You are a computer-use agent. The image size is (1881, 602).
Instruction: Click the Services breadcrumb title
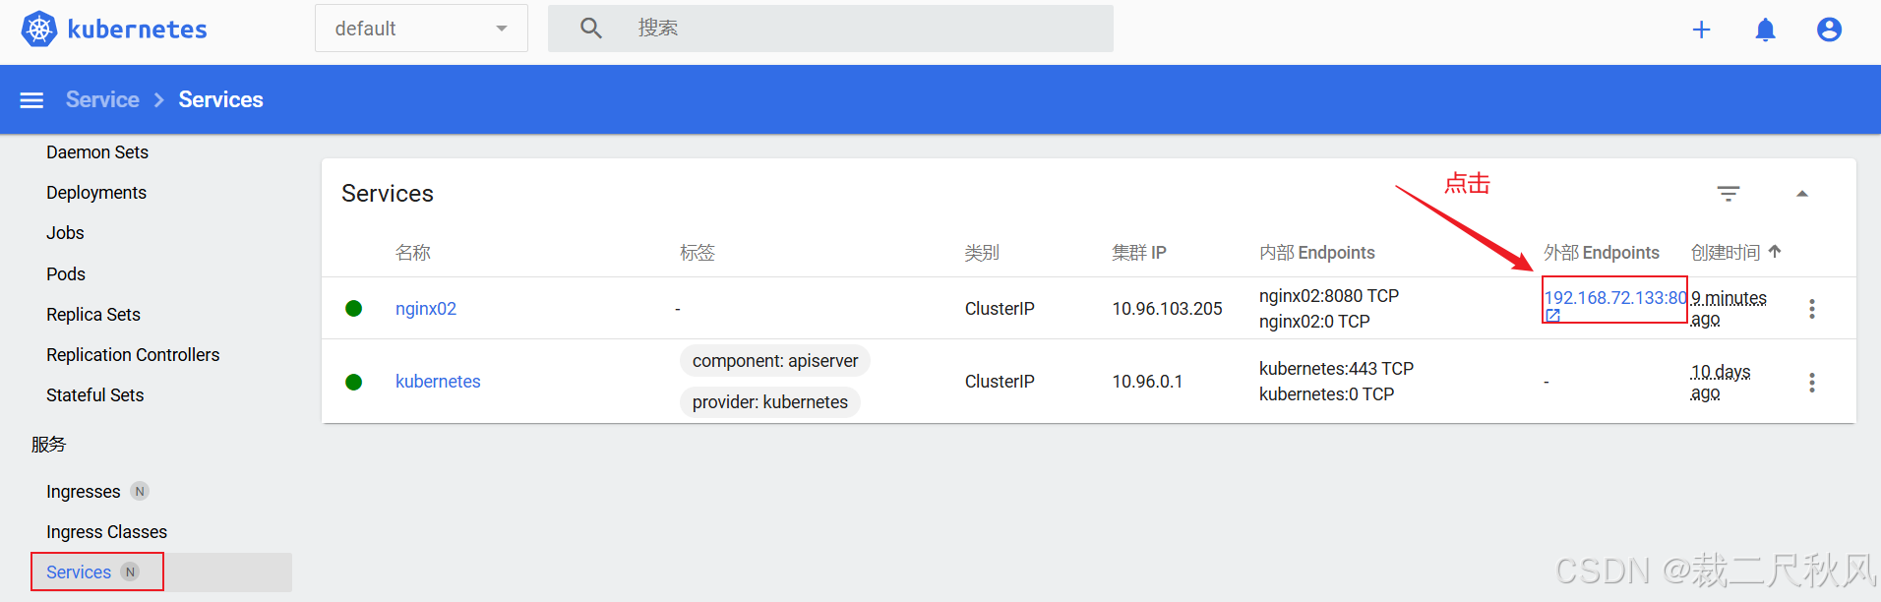(220, 99)
